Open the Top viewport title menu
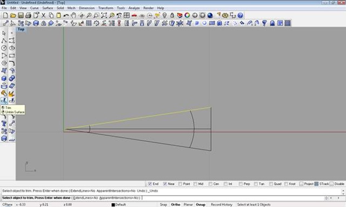346x207 pixels. coord(21,29)
